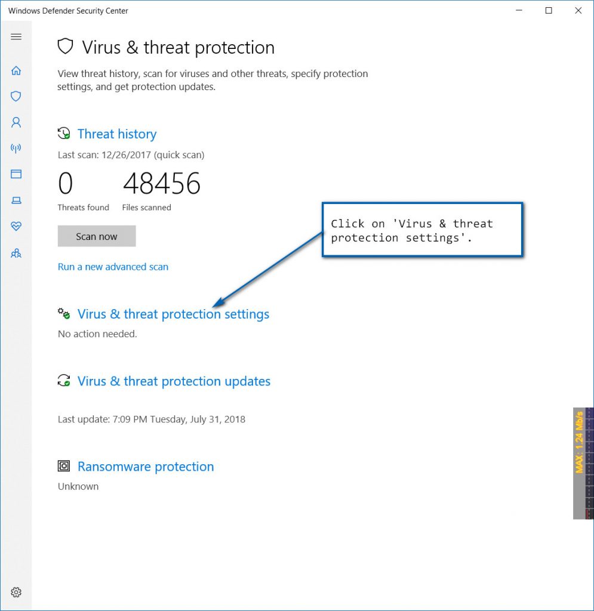
Task: Select the Virus & threat protection shield icon
Action: (16, 96)
